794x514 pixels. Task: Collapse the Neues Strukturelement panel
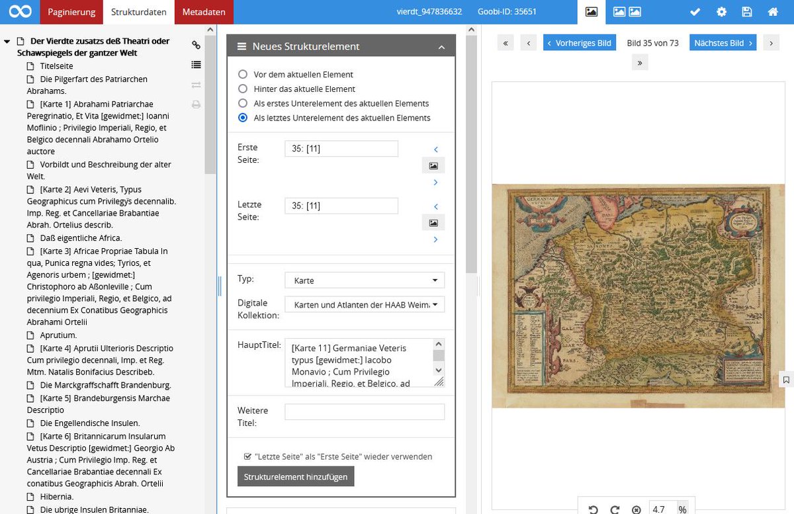[441, 47]
